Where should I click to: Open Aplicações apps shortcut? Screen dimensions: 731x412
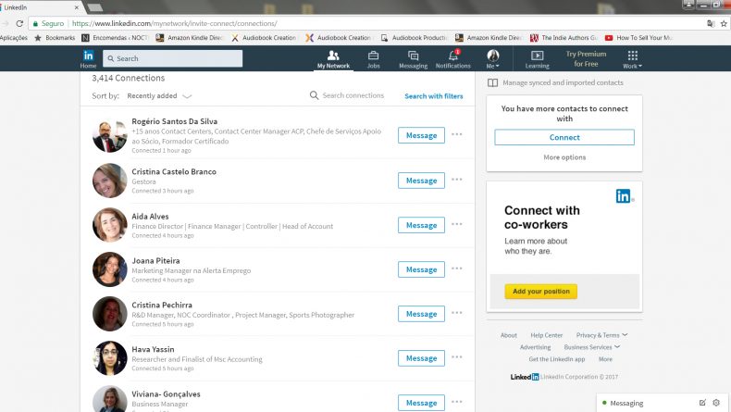14,38
